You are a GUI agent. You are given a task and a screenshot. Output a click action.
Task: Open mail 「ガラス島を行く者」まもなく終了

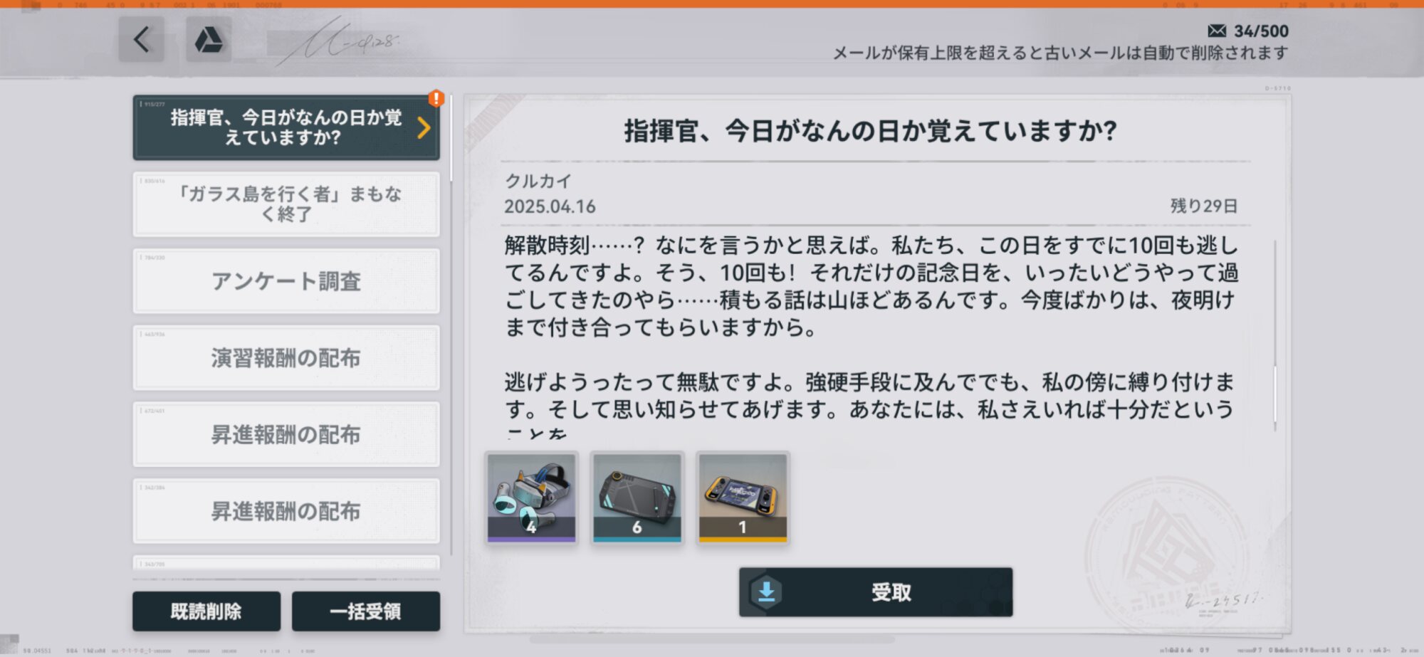coord(286,204)
